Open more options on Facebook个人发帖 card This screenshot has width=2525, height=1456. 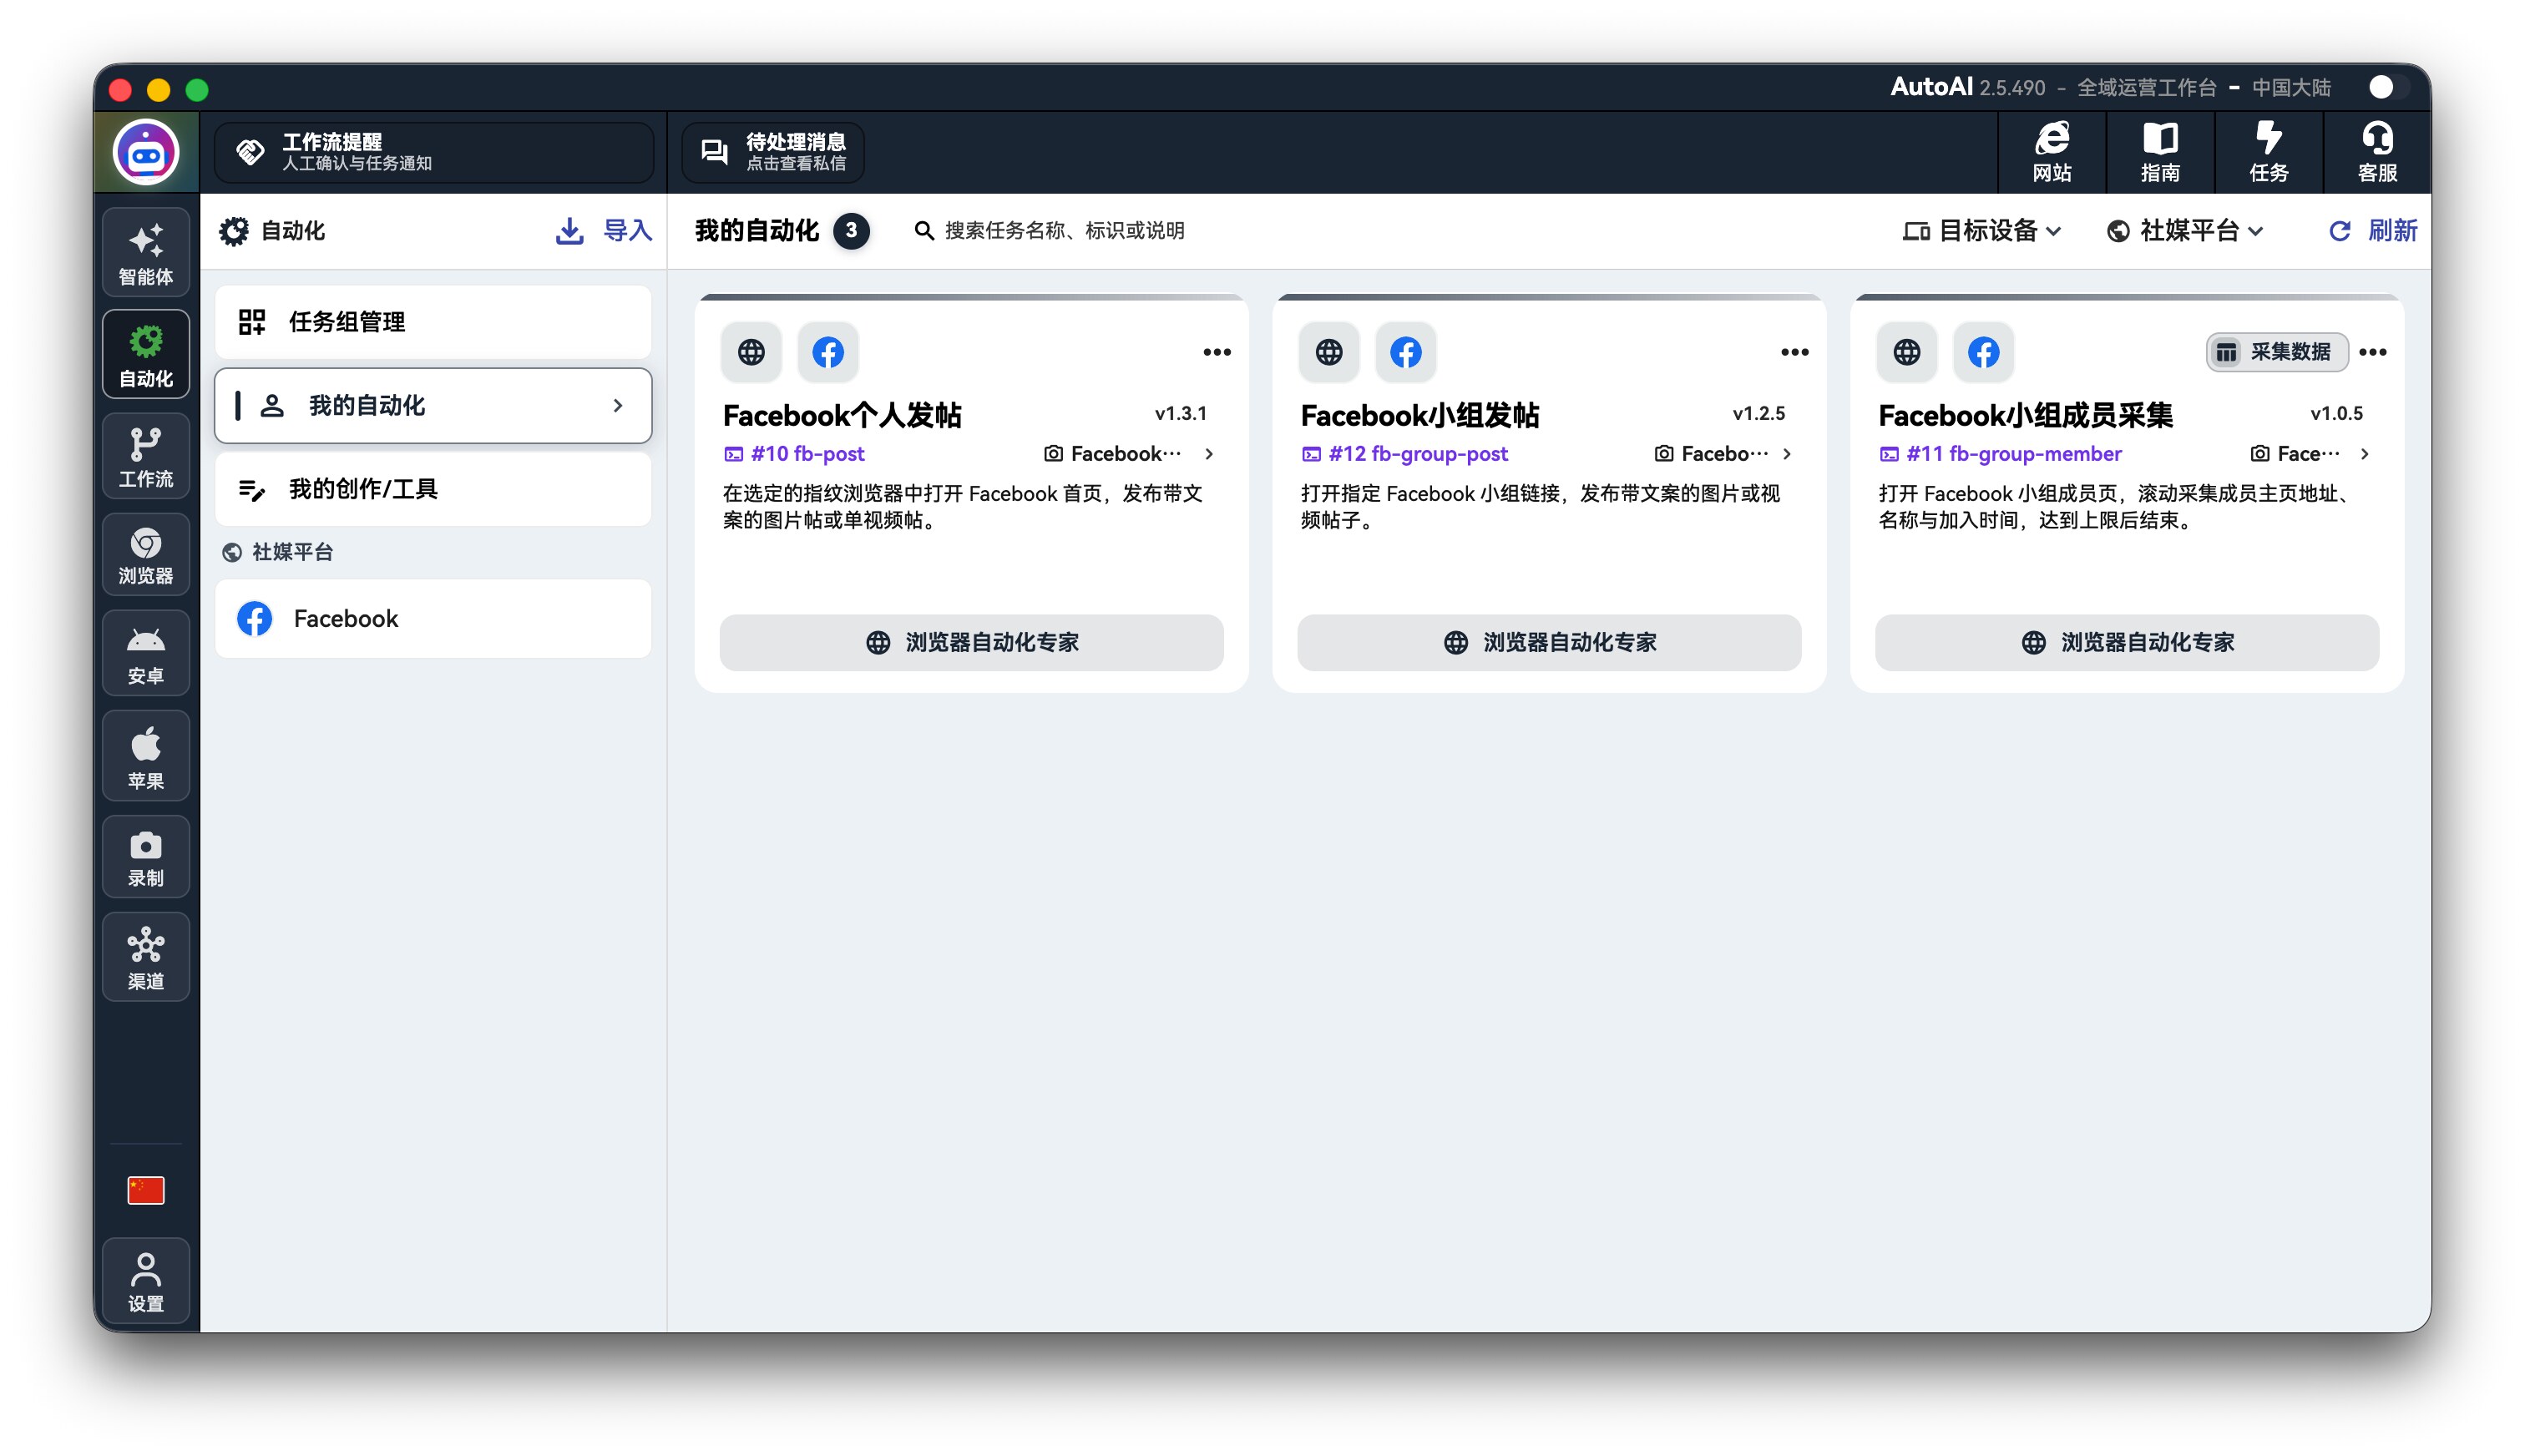[1217, 352]
